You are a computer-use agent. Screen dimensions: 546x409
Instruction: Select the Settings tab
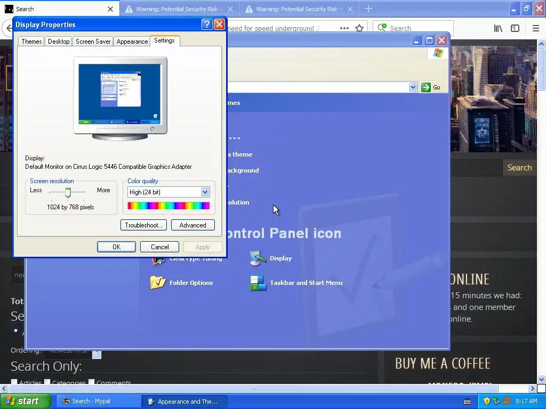(164, 40)
